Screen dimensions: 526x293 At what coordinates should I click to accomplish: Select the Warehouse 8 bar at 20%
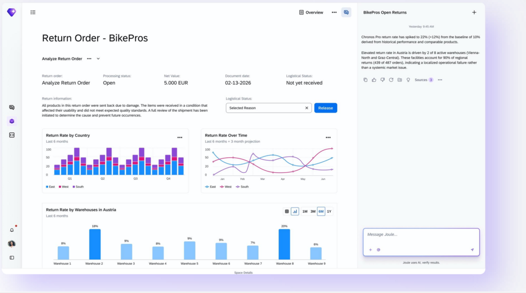[284, 244]
